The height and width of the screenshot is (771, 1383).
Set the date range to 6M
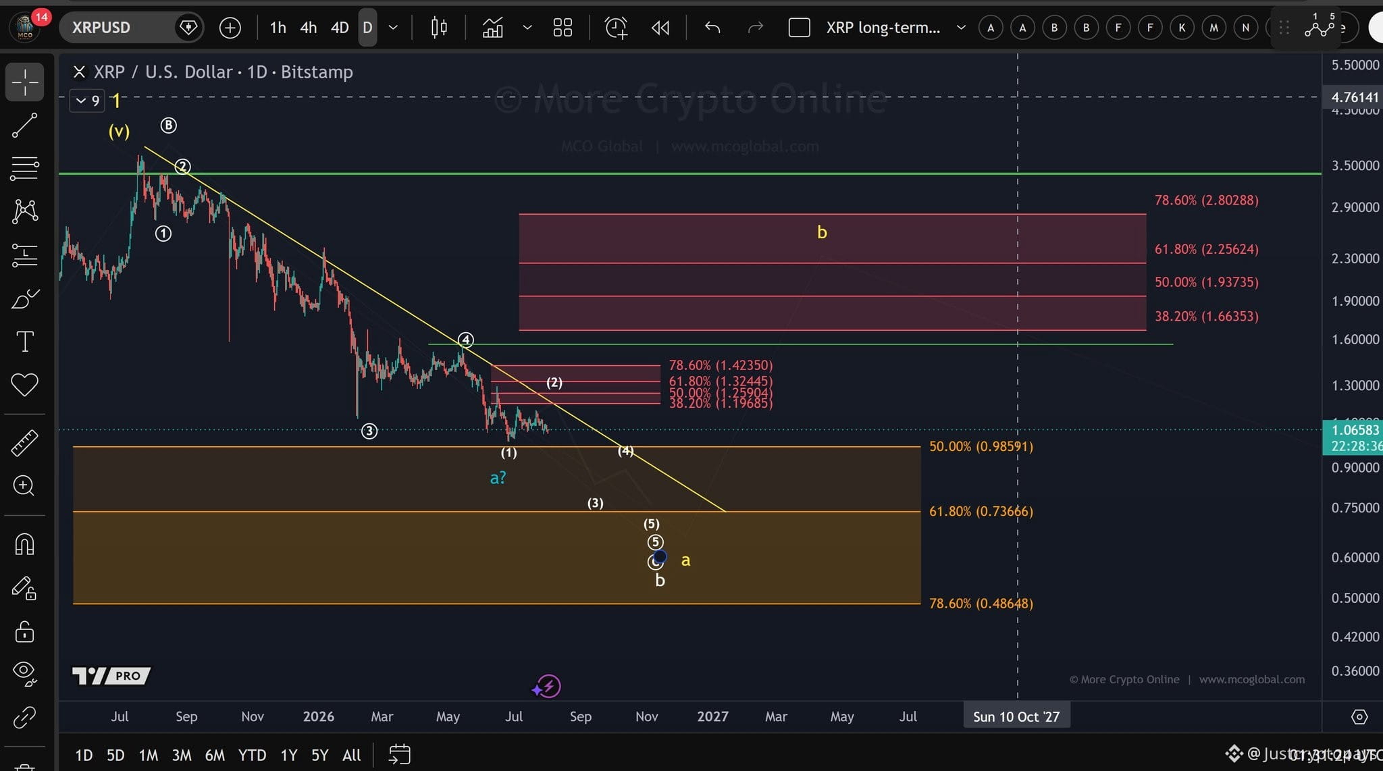tap(215, 755)
